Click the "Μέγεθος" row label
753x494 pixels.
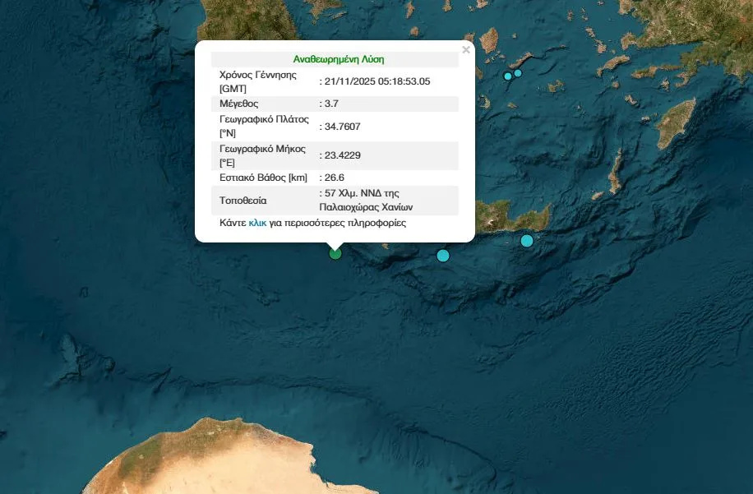(239, 104)
